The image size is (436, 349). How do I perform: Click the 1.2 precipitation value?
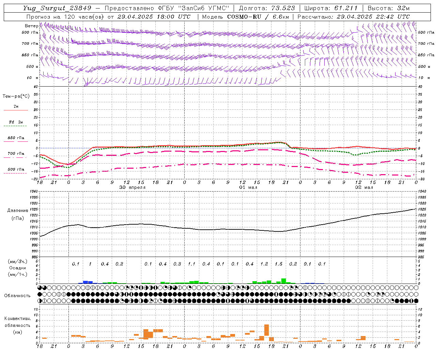pos(264,264)
